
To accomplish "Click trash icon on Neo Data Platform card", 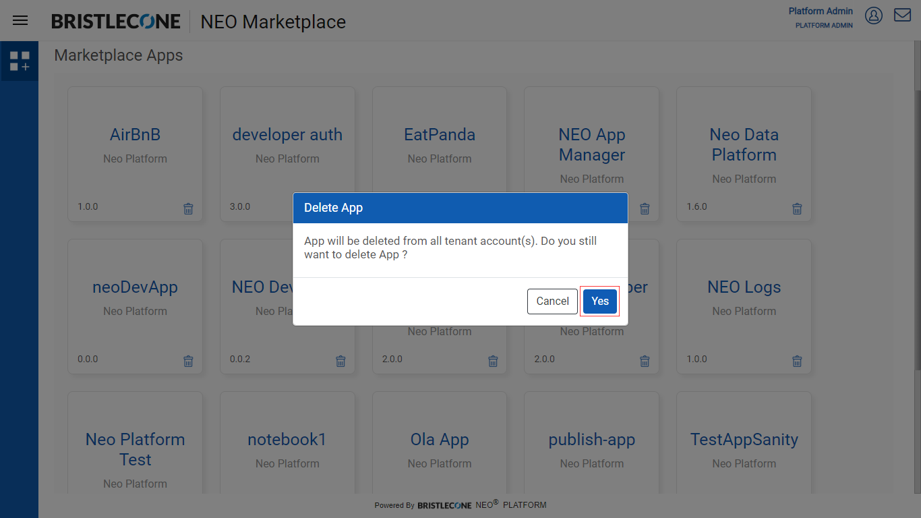I will pos(797,209).
